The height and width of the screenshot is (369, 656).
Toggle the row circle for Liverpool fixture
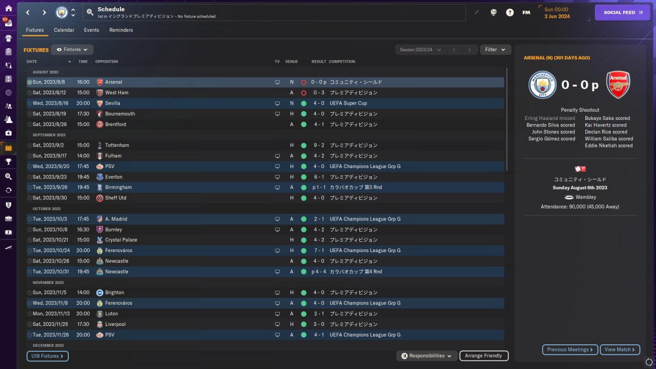click(30, 324)
